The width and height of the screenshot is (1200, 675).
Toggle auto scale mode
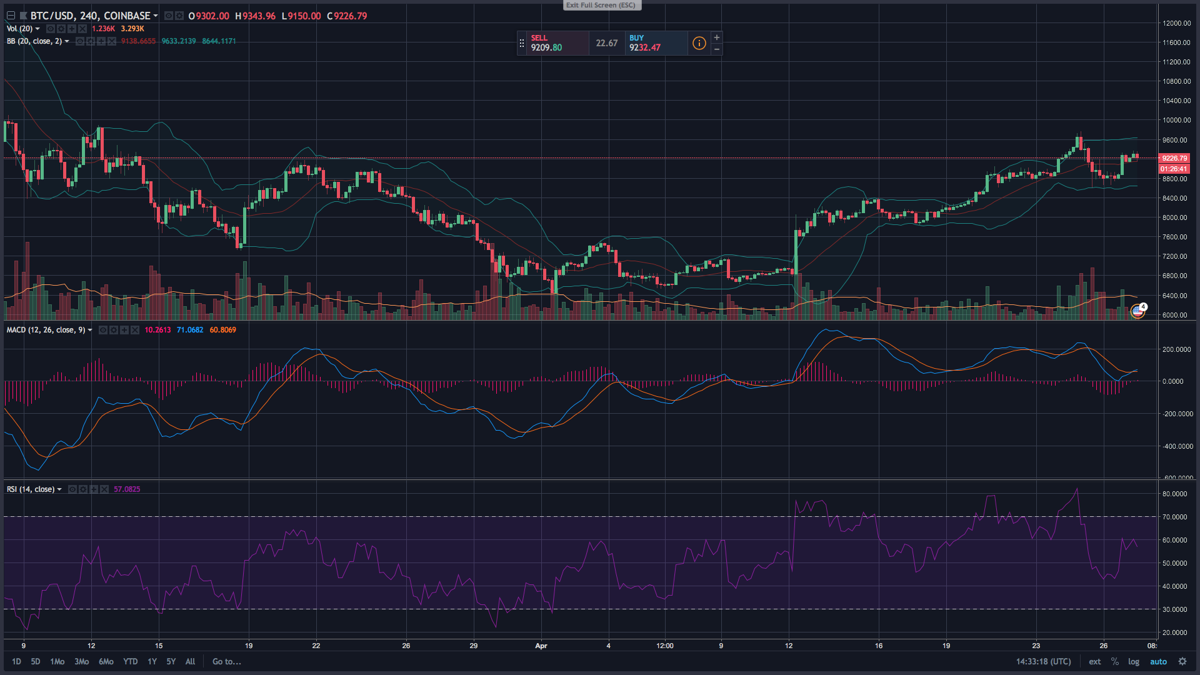click(1158, 661)
